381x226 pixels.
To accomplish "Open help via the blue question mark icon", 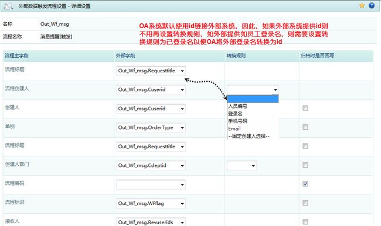I will pyautogui.click(x=372, y=5).
